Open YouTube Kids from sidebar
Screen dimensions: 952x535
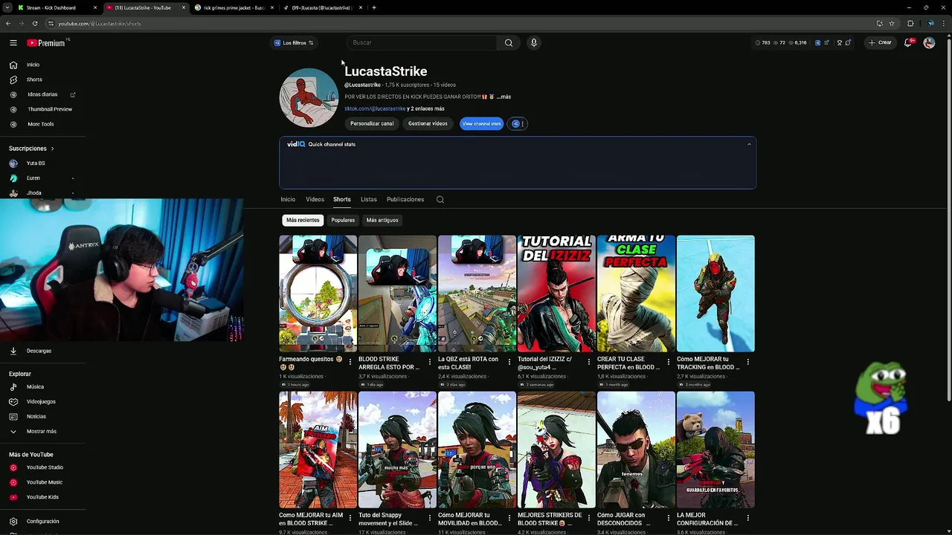click(x=42, y=497)
